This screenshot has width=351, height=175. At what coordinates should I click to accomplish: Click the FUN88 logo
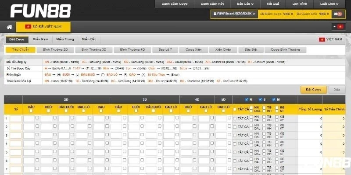[39, 11]
